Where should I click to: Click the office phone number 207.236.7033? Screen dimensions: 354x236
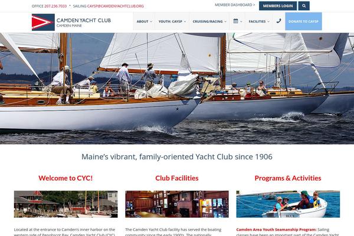pos(55,6)
